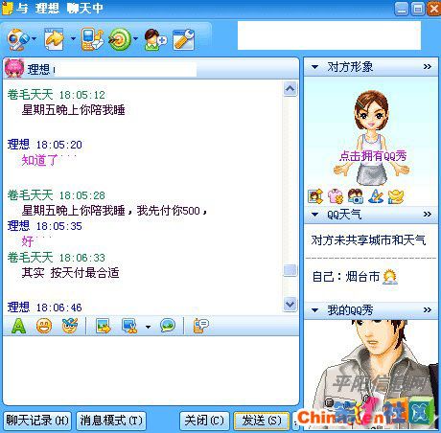Collapse the 我的QQ秀 panel triangle
The height and width of the screenshot is (433, 441).
(x=314, y=310)
